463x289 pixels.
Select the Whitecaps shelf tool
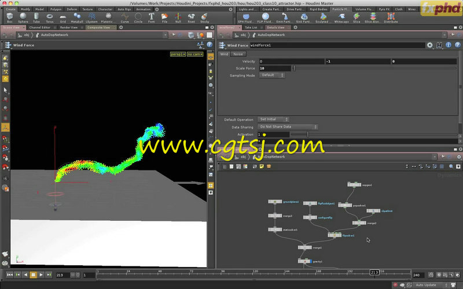[x=341, y=17]
